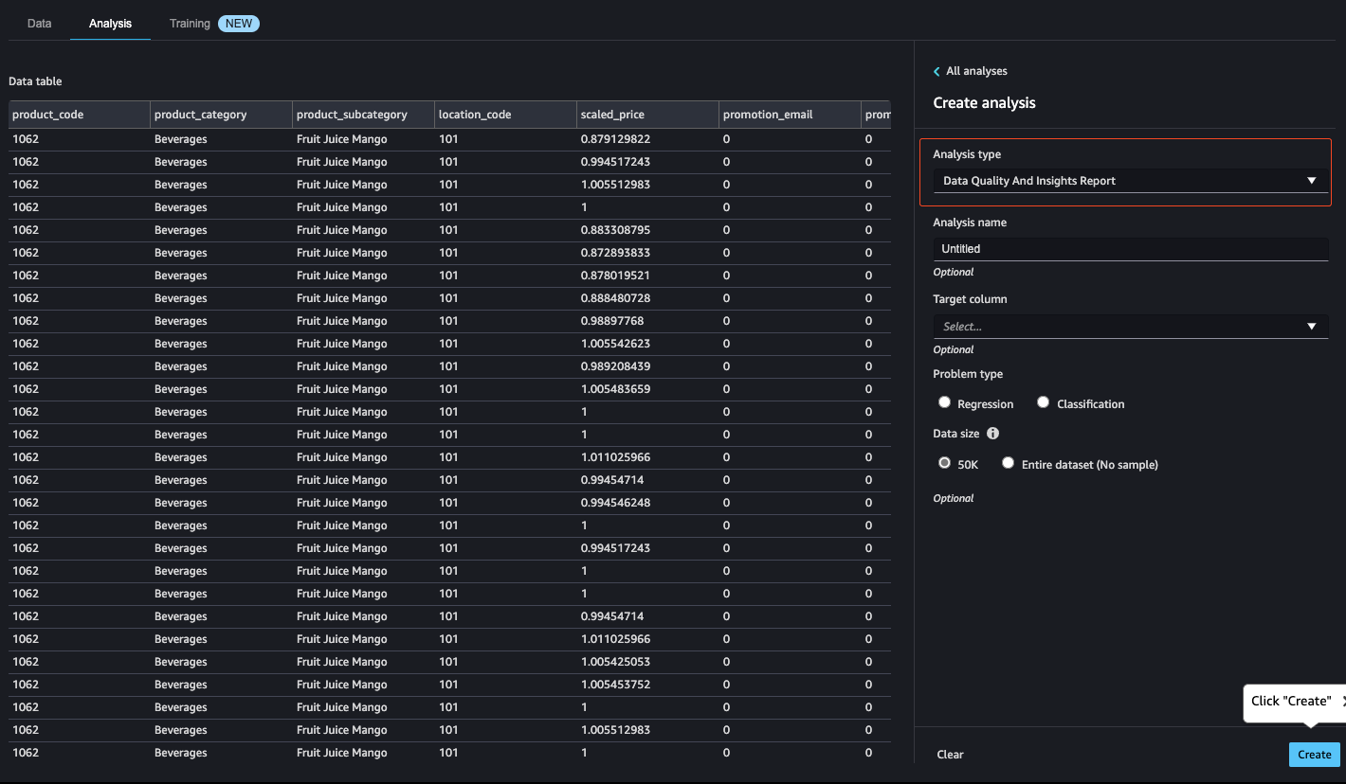Click the product_subcategory column header
This screenshot has width=1346, height=784.
[364, 115]
